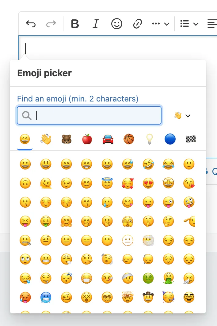Click the undo arrow in toolbar
The image size is (217, 326).
tap(31, 24)
